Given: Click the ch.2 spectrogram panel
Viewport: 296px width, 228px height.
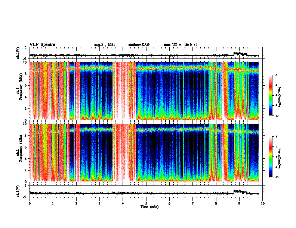Looking at the screenshot, I should click(146, 153).
